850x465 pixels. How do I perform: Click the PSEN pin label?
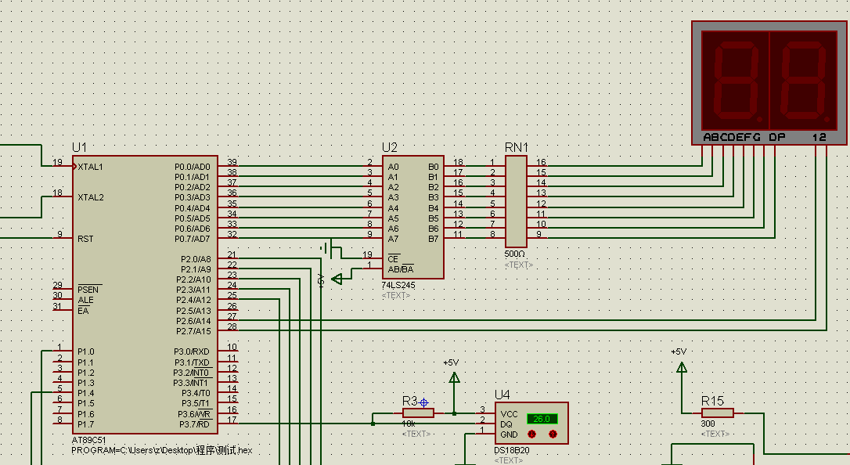click(x=88, y=290)
